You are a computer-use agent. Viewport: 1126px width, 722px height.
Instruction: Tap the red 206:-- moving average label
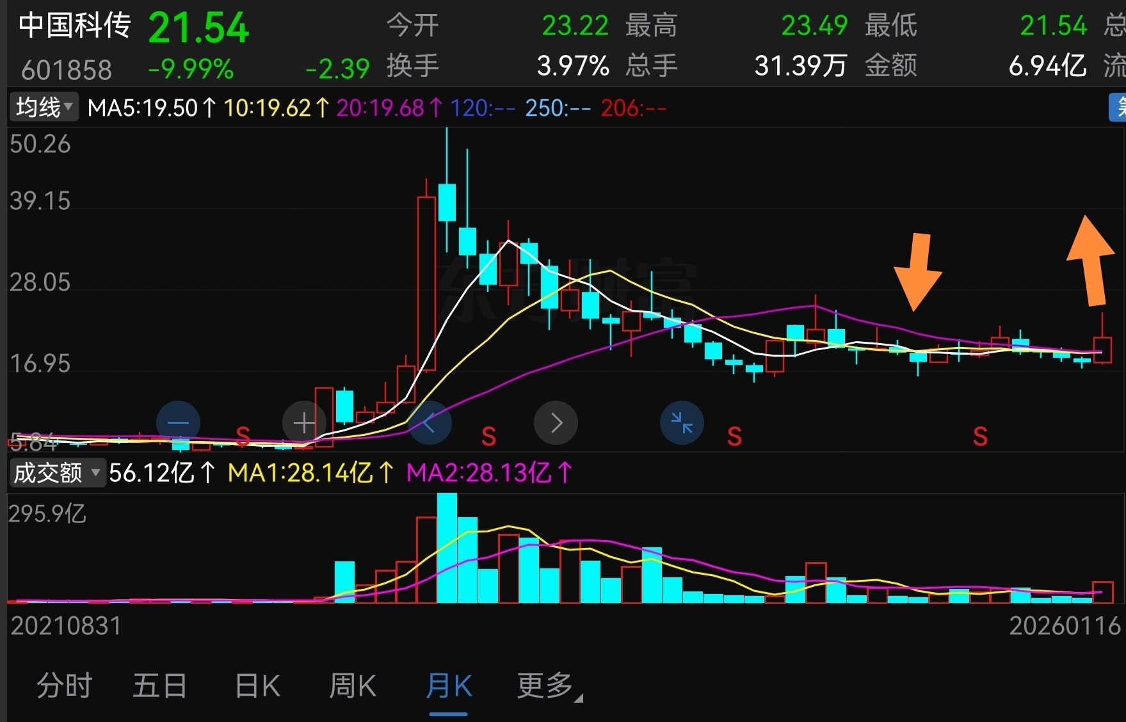coord(634,108)
